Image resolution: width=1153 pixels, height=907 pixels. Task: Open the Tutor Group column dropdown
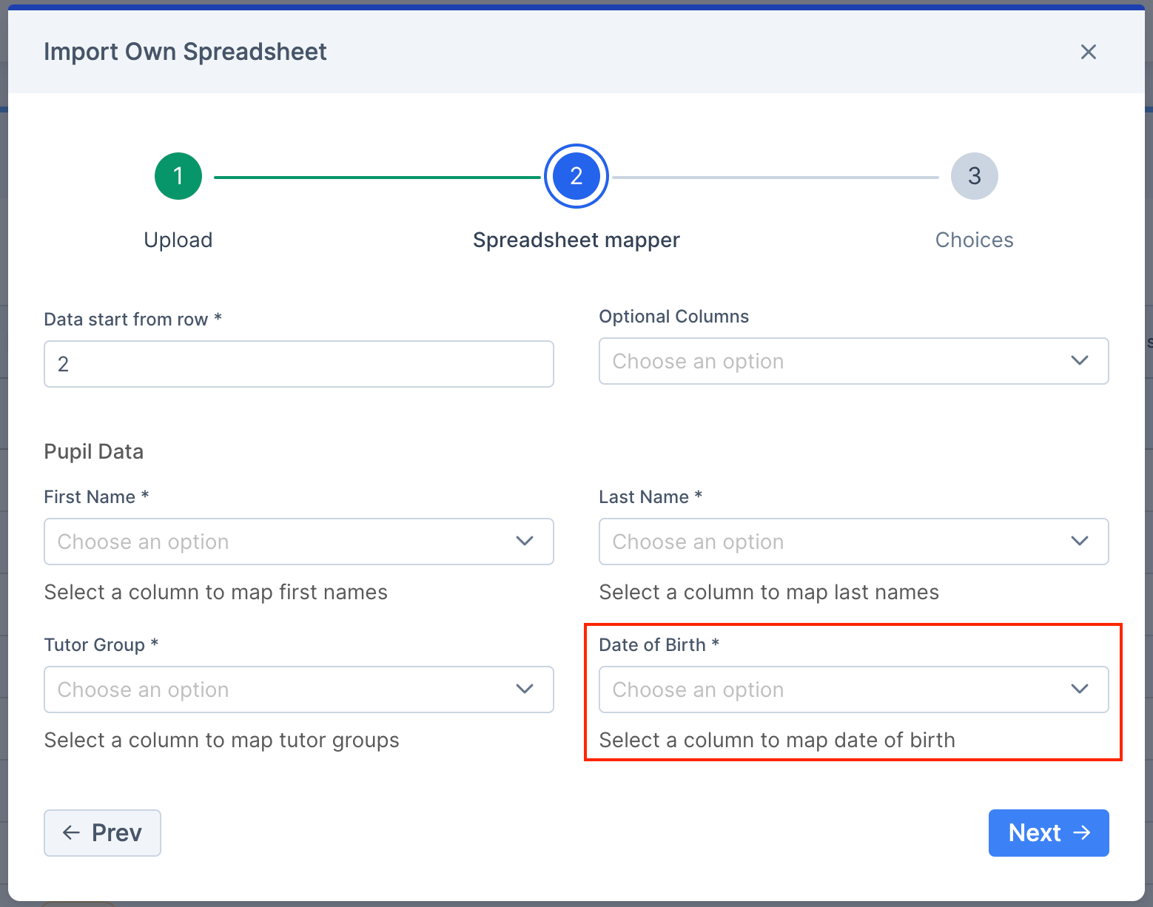(x=298, y=689)
